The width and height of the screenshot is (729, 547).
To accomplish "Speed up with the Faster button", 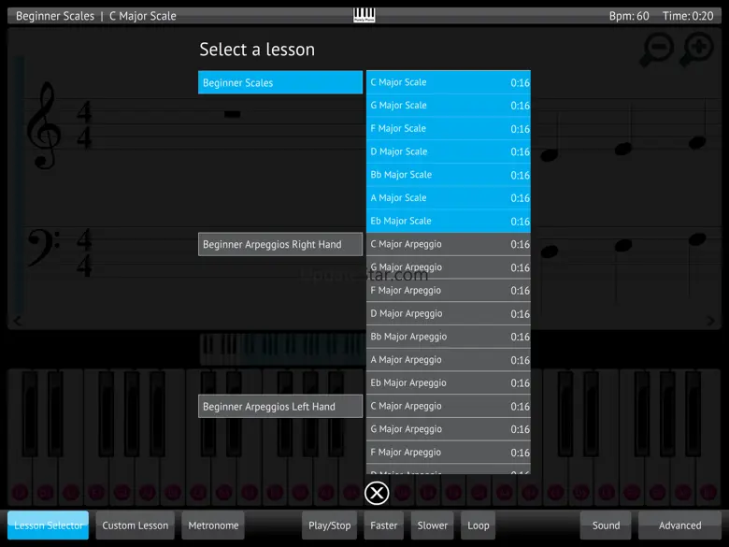I will 384,525.
